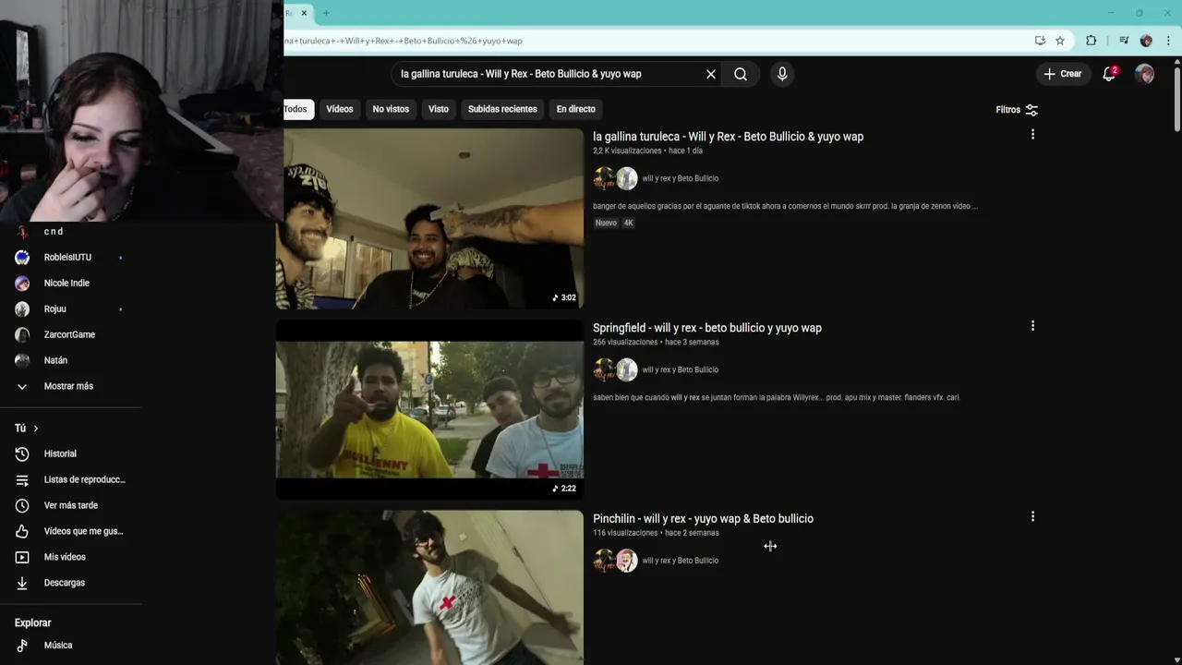The width and height of the screenshot is (1182, 665).
Task: Open channel avatar under Springfield video
Action: coord(615,369)
